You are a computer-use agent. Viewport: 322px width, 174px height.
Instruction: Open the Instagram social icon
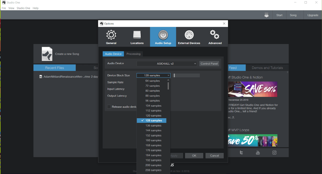pyautogui.click(x=274, y=153)
